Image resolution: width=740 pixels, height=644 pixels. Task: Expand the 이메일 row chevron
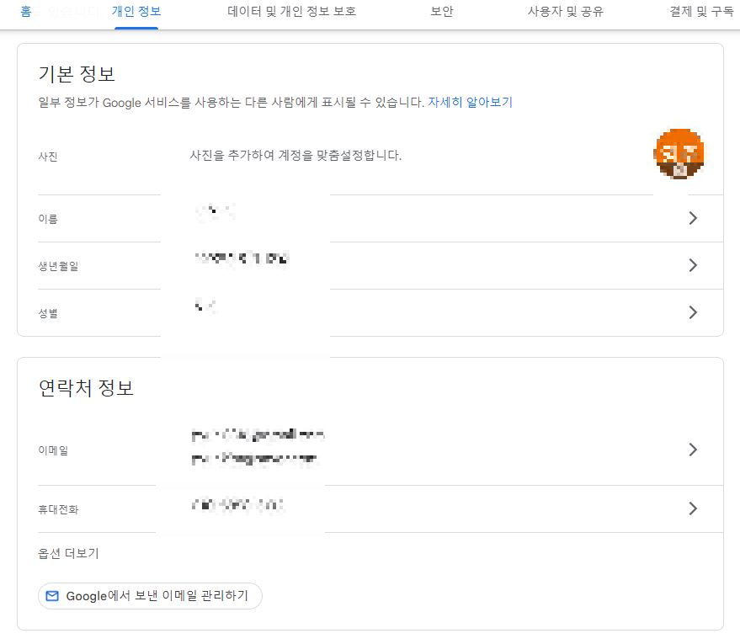pos(693,449)
